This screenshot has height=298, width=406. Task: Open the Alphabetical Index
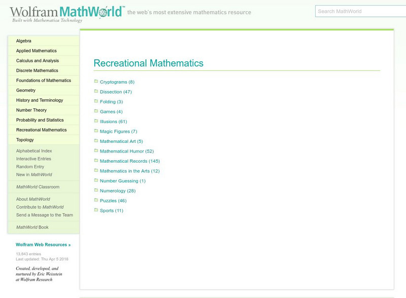tap(34, 151)
